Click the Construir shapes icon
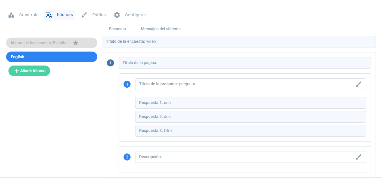 11,15
